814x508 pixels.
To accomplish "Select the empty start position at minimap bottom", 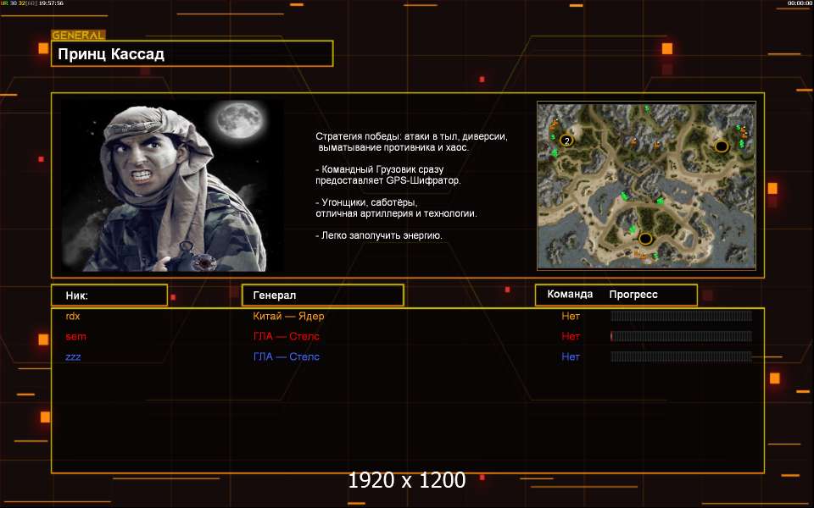I will coord(645,239).
